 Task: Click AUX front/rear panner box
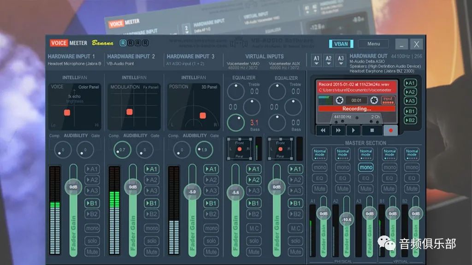281,149
